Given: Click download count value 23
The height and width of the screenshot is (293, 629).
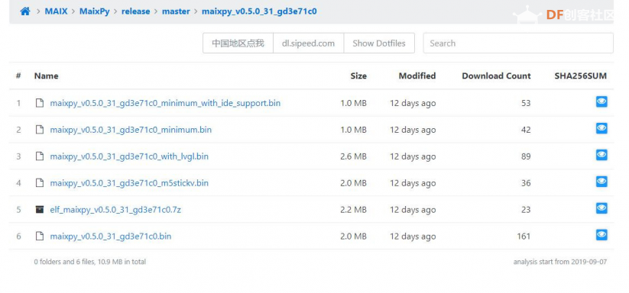Looking at the screenshot, I should [x=526, y=210].
